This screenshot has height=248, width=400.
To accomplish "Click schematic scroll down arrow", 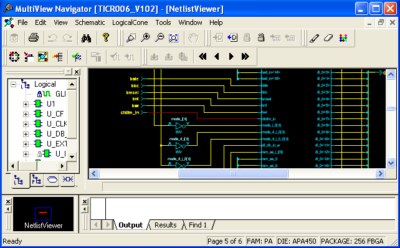I will 391,163.
